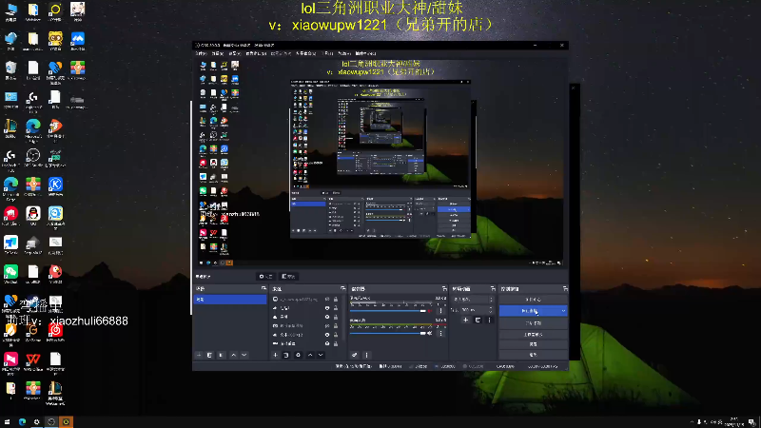This screenshot has width=761, height=428.
Task: Open second mixer channel three-dot options
Action: (440, 334)
